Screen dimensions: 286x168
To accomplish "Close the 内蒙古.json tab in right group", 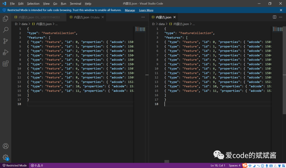I will pos(175,17).
